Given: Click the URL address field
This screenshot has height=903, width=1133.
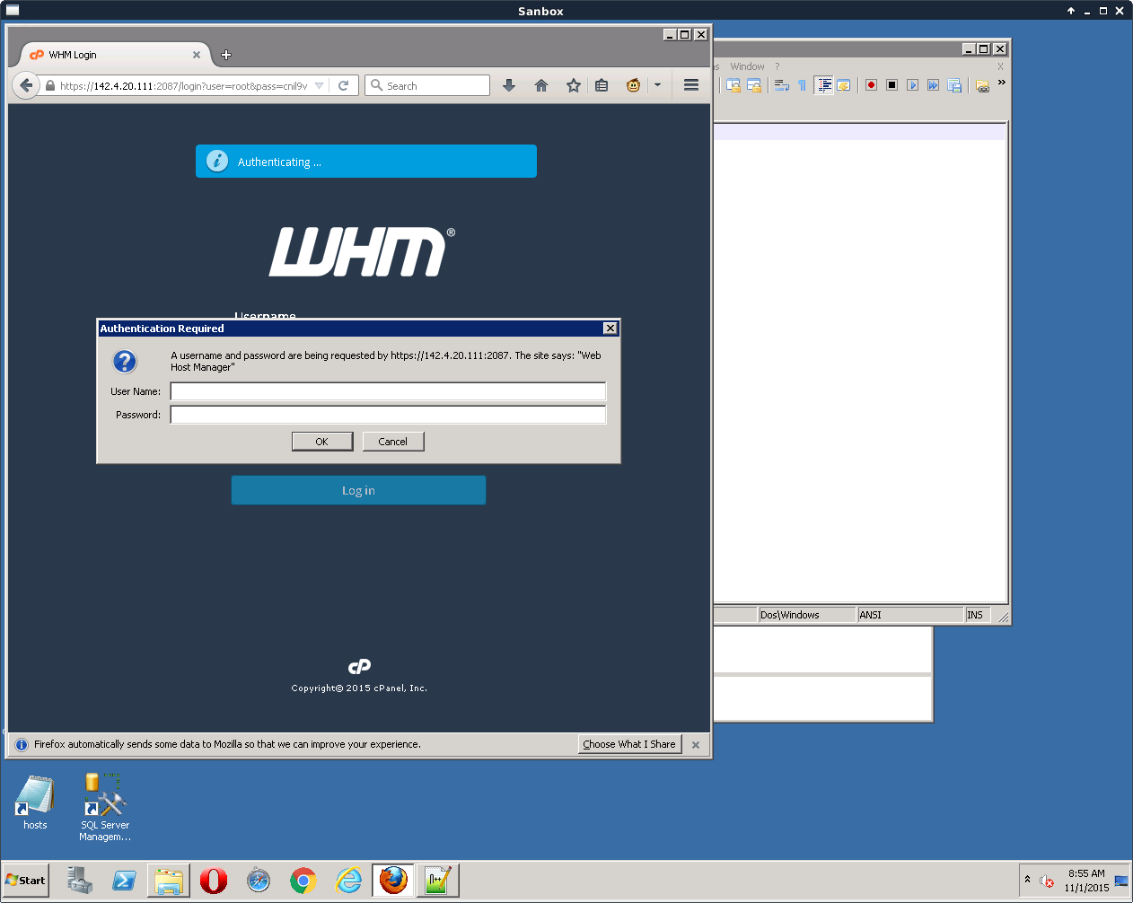Looking at the screenshot, I should tap(184, 86).
